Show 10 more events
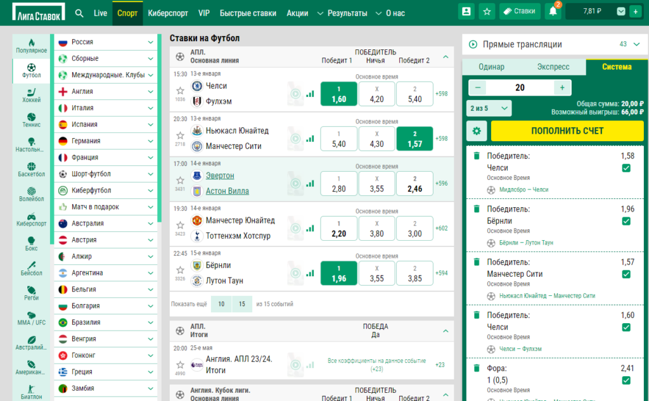This screenshot has width=649, height=401. coord(221,304)
